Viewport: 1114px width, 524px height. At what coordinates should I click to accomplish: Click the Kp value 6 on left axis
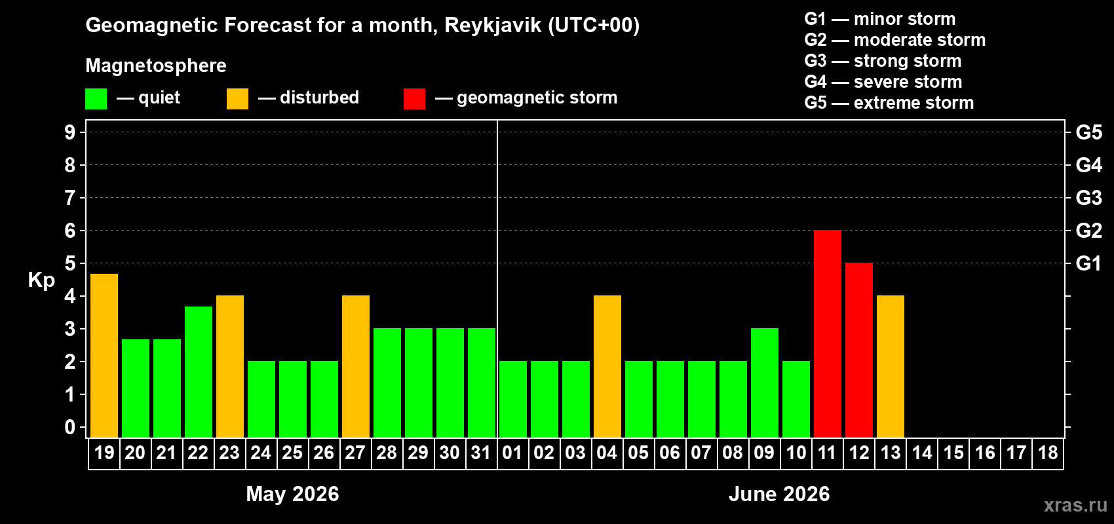[x=70, y=231]
